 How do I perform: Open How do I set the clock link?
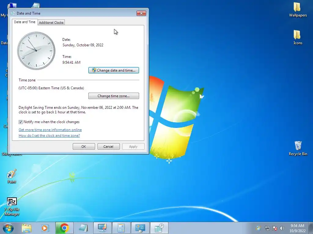(x=49, y=136)
